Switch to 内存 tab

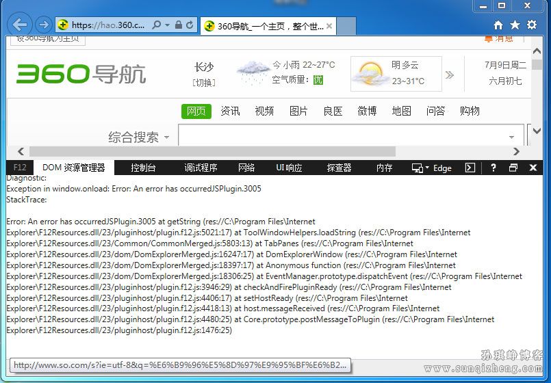(x=384, y=168)
